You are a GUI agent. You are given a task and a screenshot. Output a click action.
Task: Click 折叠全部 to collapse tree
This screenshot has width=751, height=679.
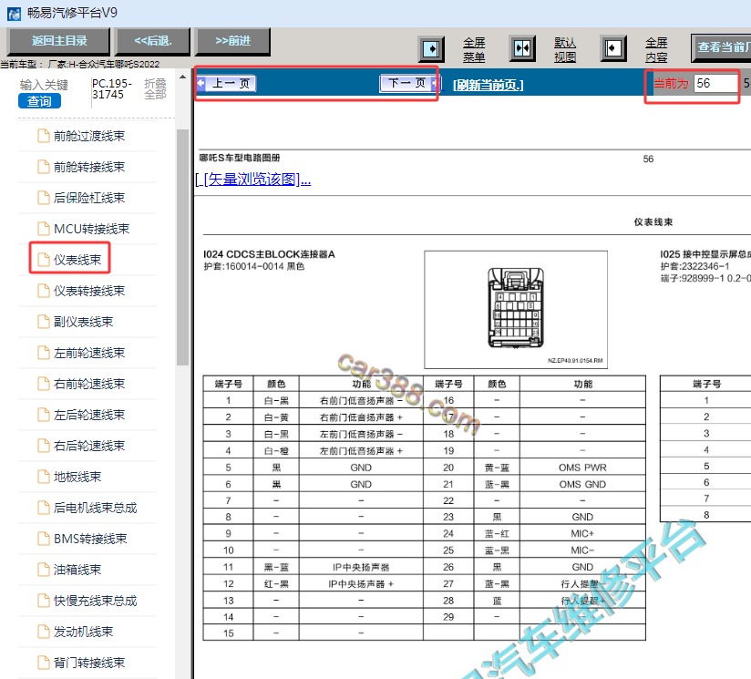(x=155, y=89)
